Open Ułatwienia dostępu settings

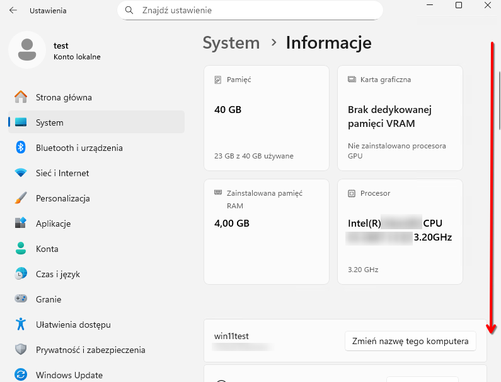coord(73,325)
